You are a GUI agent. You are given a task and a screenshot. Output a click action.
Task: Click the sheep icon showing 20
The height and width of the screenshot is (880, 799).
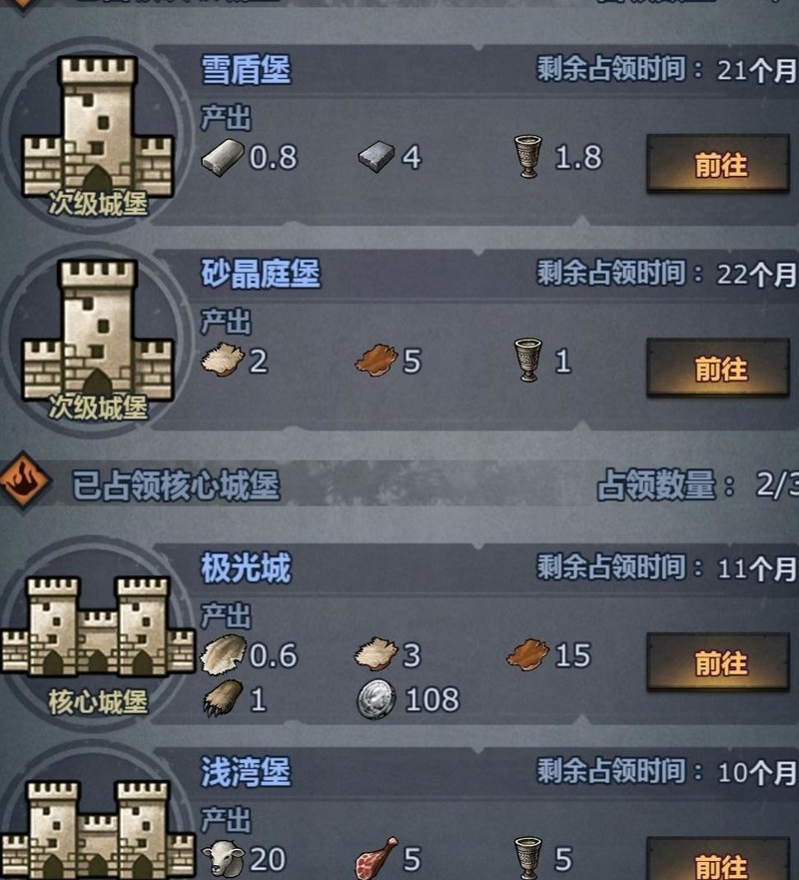click(223, 859)
